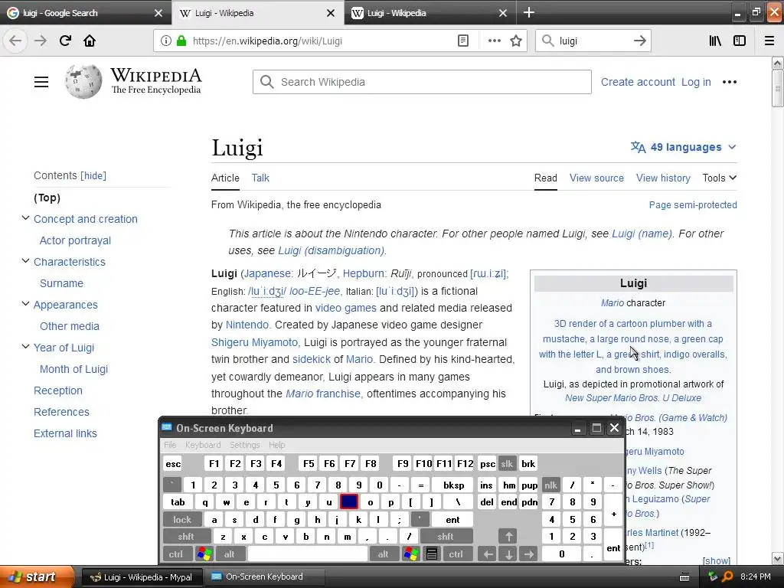Open the browser hamburger menu
This screenshot has height=588, width=784.
tap(769, 41)
